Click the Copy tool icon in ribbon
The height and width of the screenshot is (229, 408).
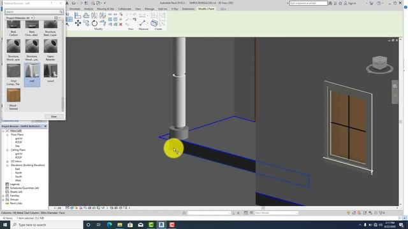tap(86, 23)
